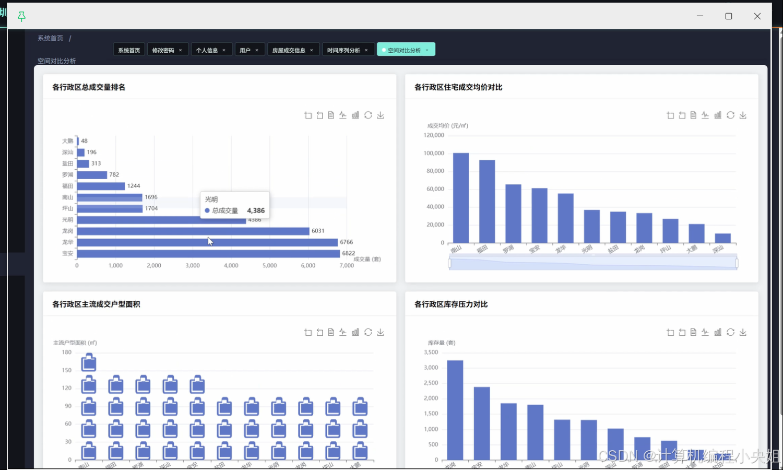Screen dimensions: 783x470
Task: Download 住宅成交均价对比 chart as image
Action: [x=743, y=115]
